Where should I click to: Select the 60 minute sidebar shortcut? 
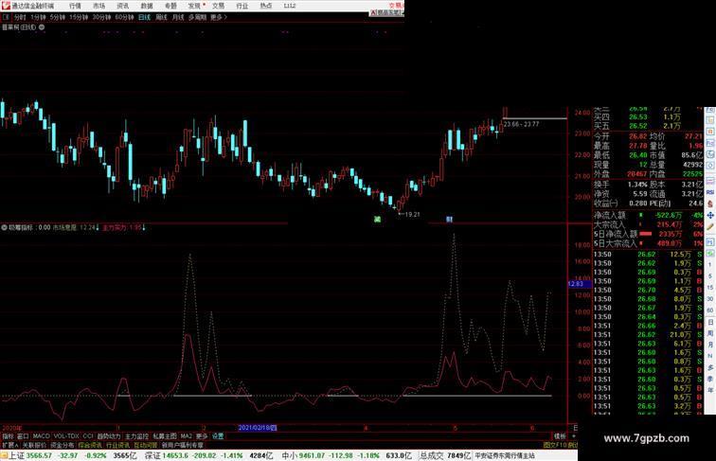click(x=710, y=310)
